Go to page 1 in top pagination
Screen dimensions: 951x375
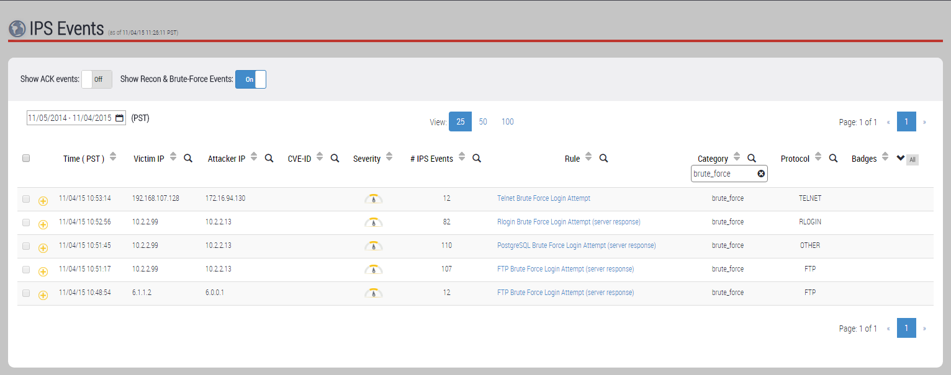click(906, 122)
